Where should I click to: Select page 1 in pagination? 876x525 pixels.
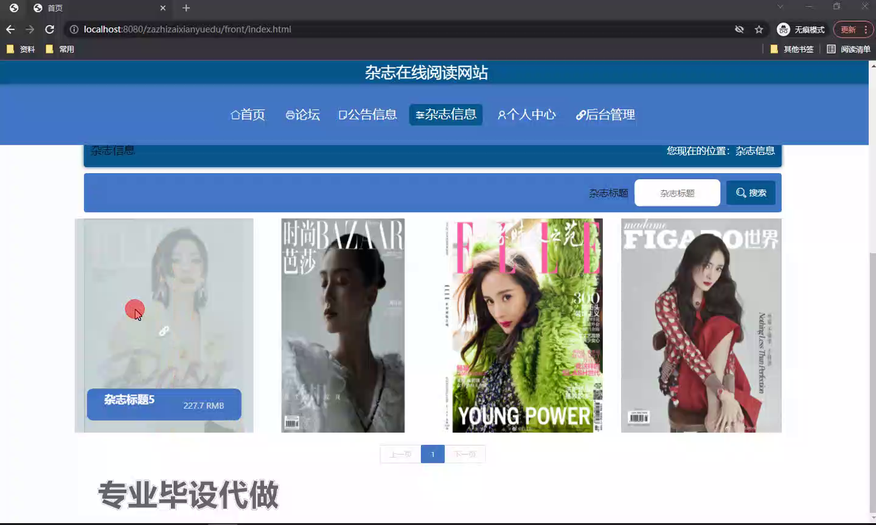pyautogui.click(x=433, y=454)
